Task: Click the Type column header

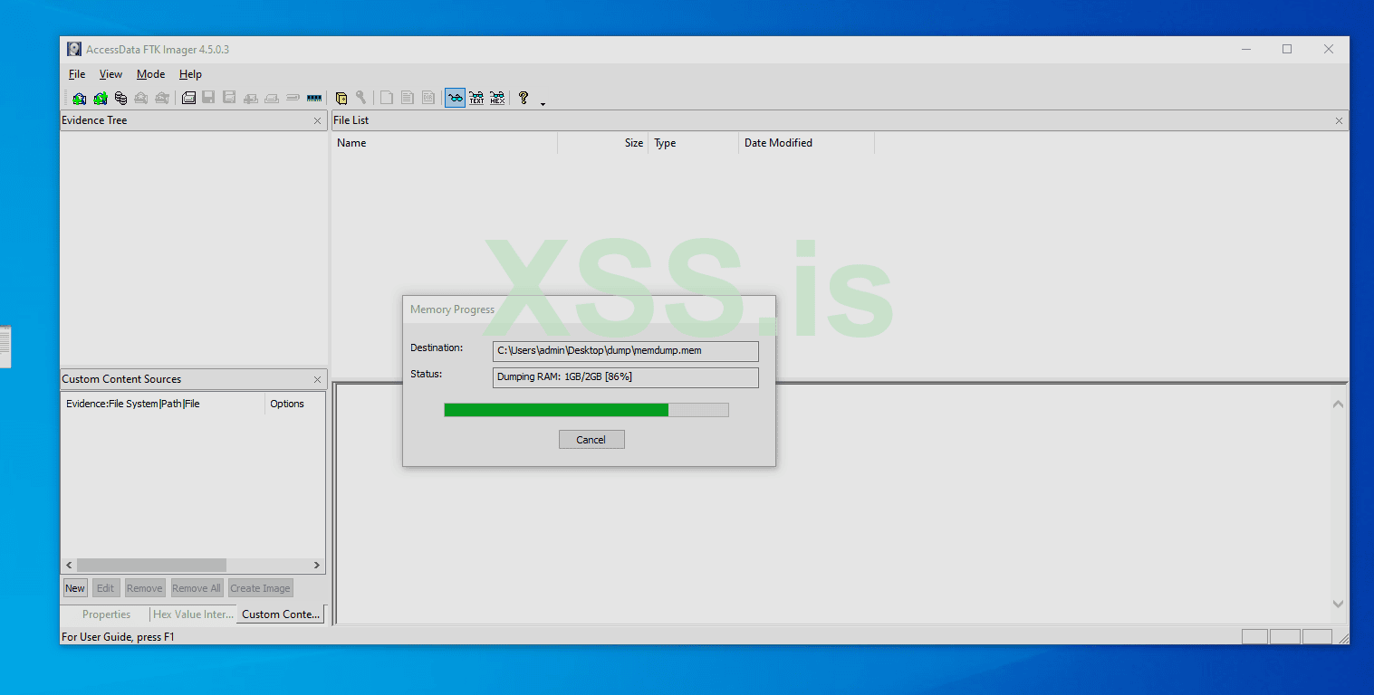Action: coord(694,143)
